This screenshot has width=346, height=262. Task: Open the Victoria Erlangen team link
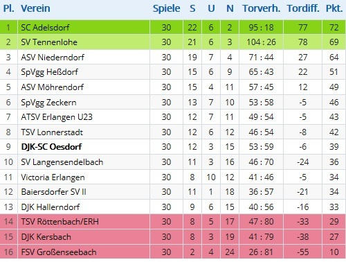[53, 177]
